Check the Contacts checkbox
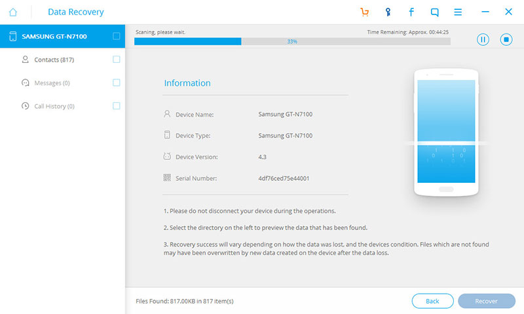This screenshot has height=314, width=524. point(117,60)
